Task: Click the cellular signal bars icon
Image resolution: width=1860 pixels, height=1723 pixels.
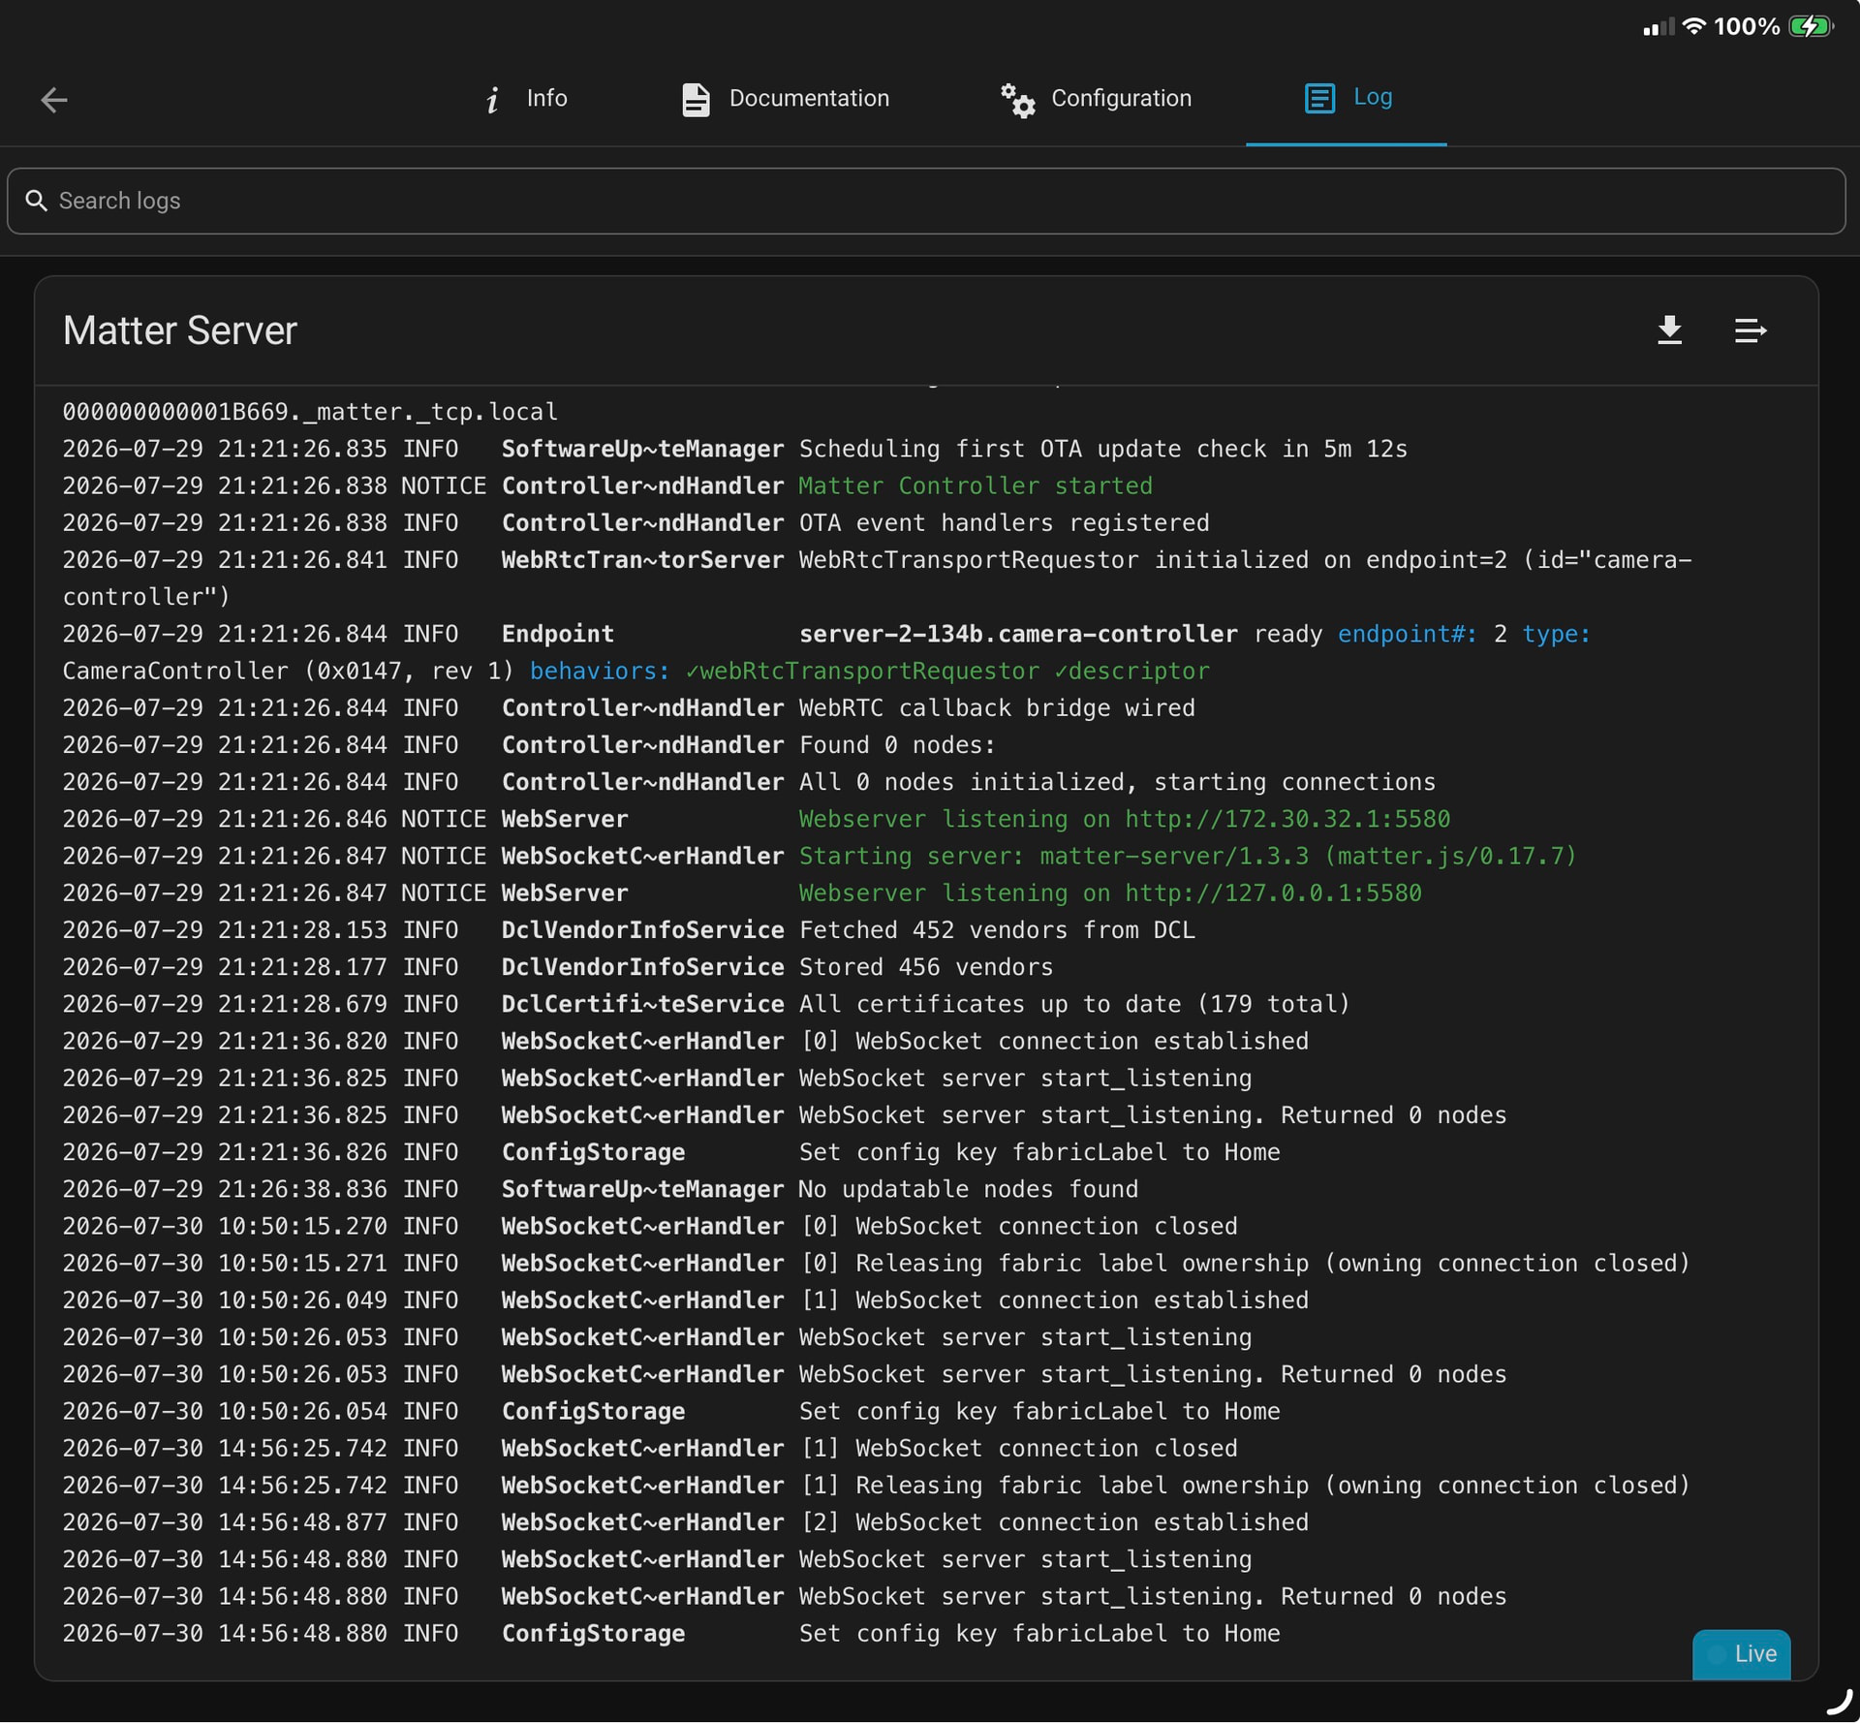Action: [x=1658, y=27]
